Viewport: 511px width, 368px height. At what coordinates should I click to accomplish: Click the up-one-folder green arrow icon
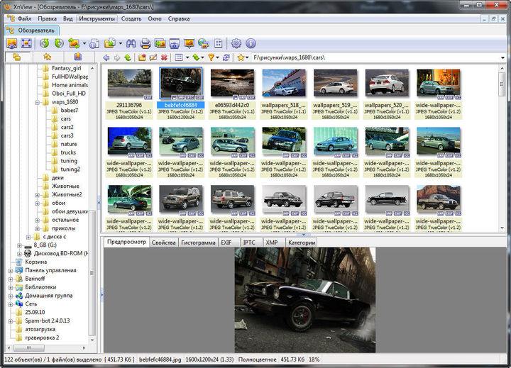point(128,57)
